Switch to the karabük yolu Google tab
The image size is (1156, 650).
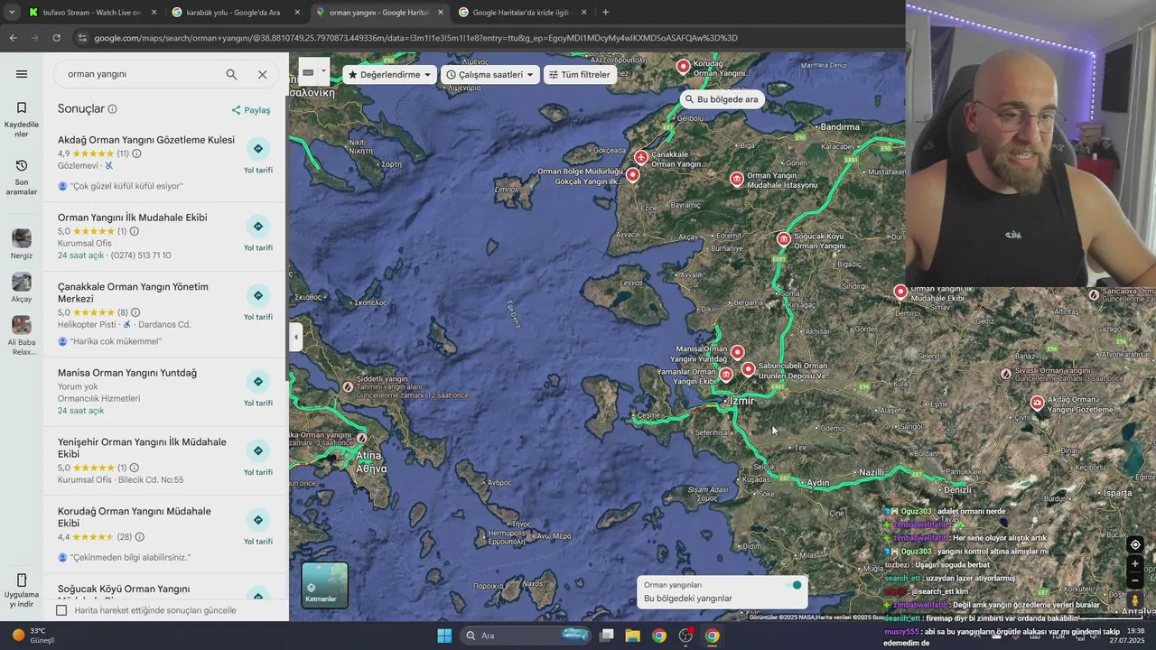pyautogui.click(x=236, y=13)
